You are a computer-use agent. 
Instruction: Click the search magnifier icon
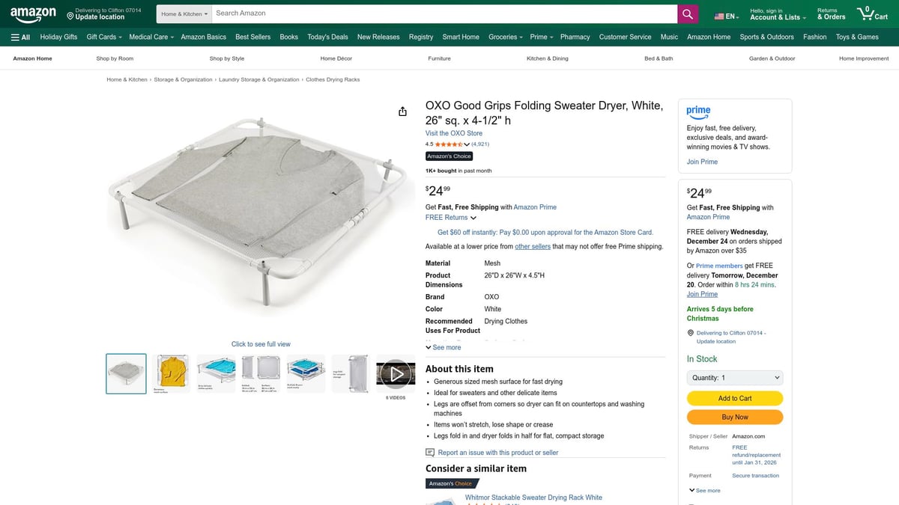pos(687,13)
